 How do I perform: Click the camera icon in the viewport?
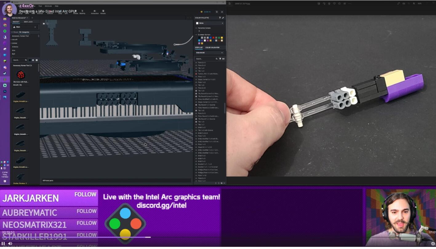(44, 24)
